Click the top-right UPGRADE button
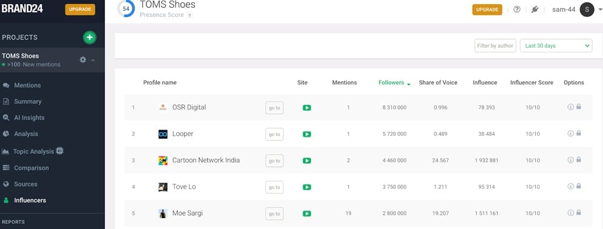The height and width of the screenshot is (229, 603). pos(487,10)
